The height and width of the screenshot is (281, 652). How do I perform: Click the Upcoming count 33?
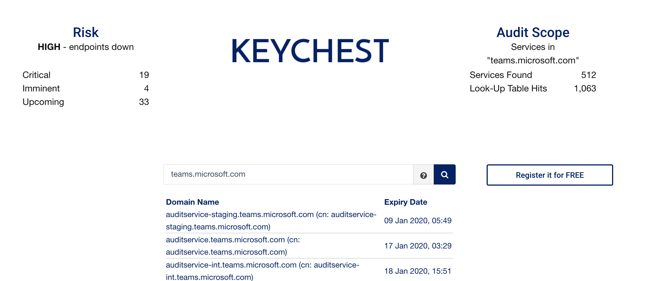tap(144, 102)
